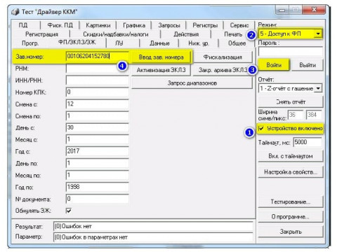Click the День с field
This screenshot has width=337, height=252.
point(98,127)
